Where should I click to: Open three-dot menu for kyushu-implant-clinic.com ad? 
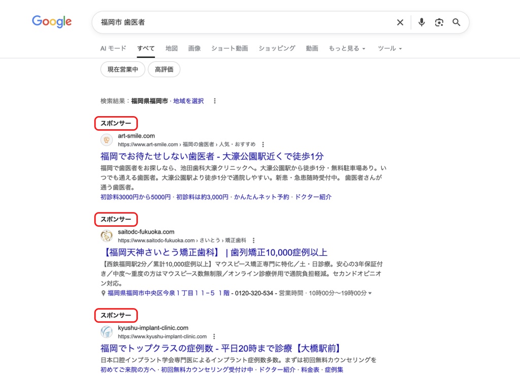coord(214,337)
